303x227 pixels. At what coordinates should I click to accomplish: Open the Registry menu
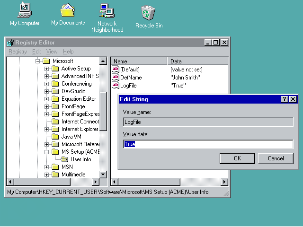click(18, 52)
